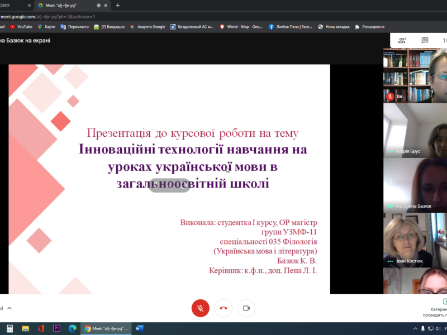Expand meeting details chevron at bottom left
The width and height of the screenshot is (447, 335).
pyautogui.click(x=9, y=308)
